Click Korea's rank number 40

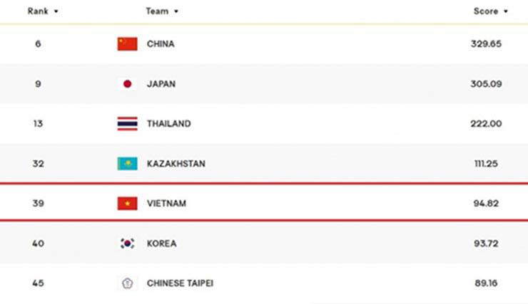tap(38, 243)
